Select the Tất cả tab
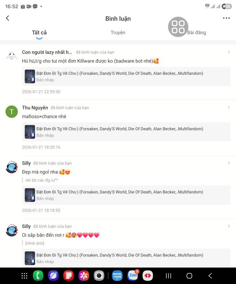 pos(39,33)
